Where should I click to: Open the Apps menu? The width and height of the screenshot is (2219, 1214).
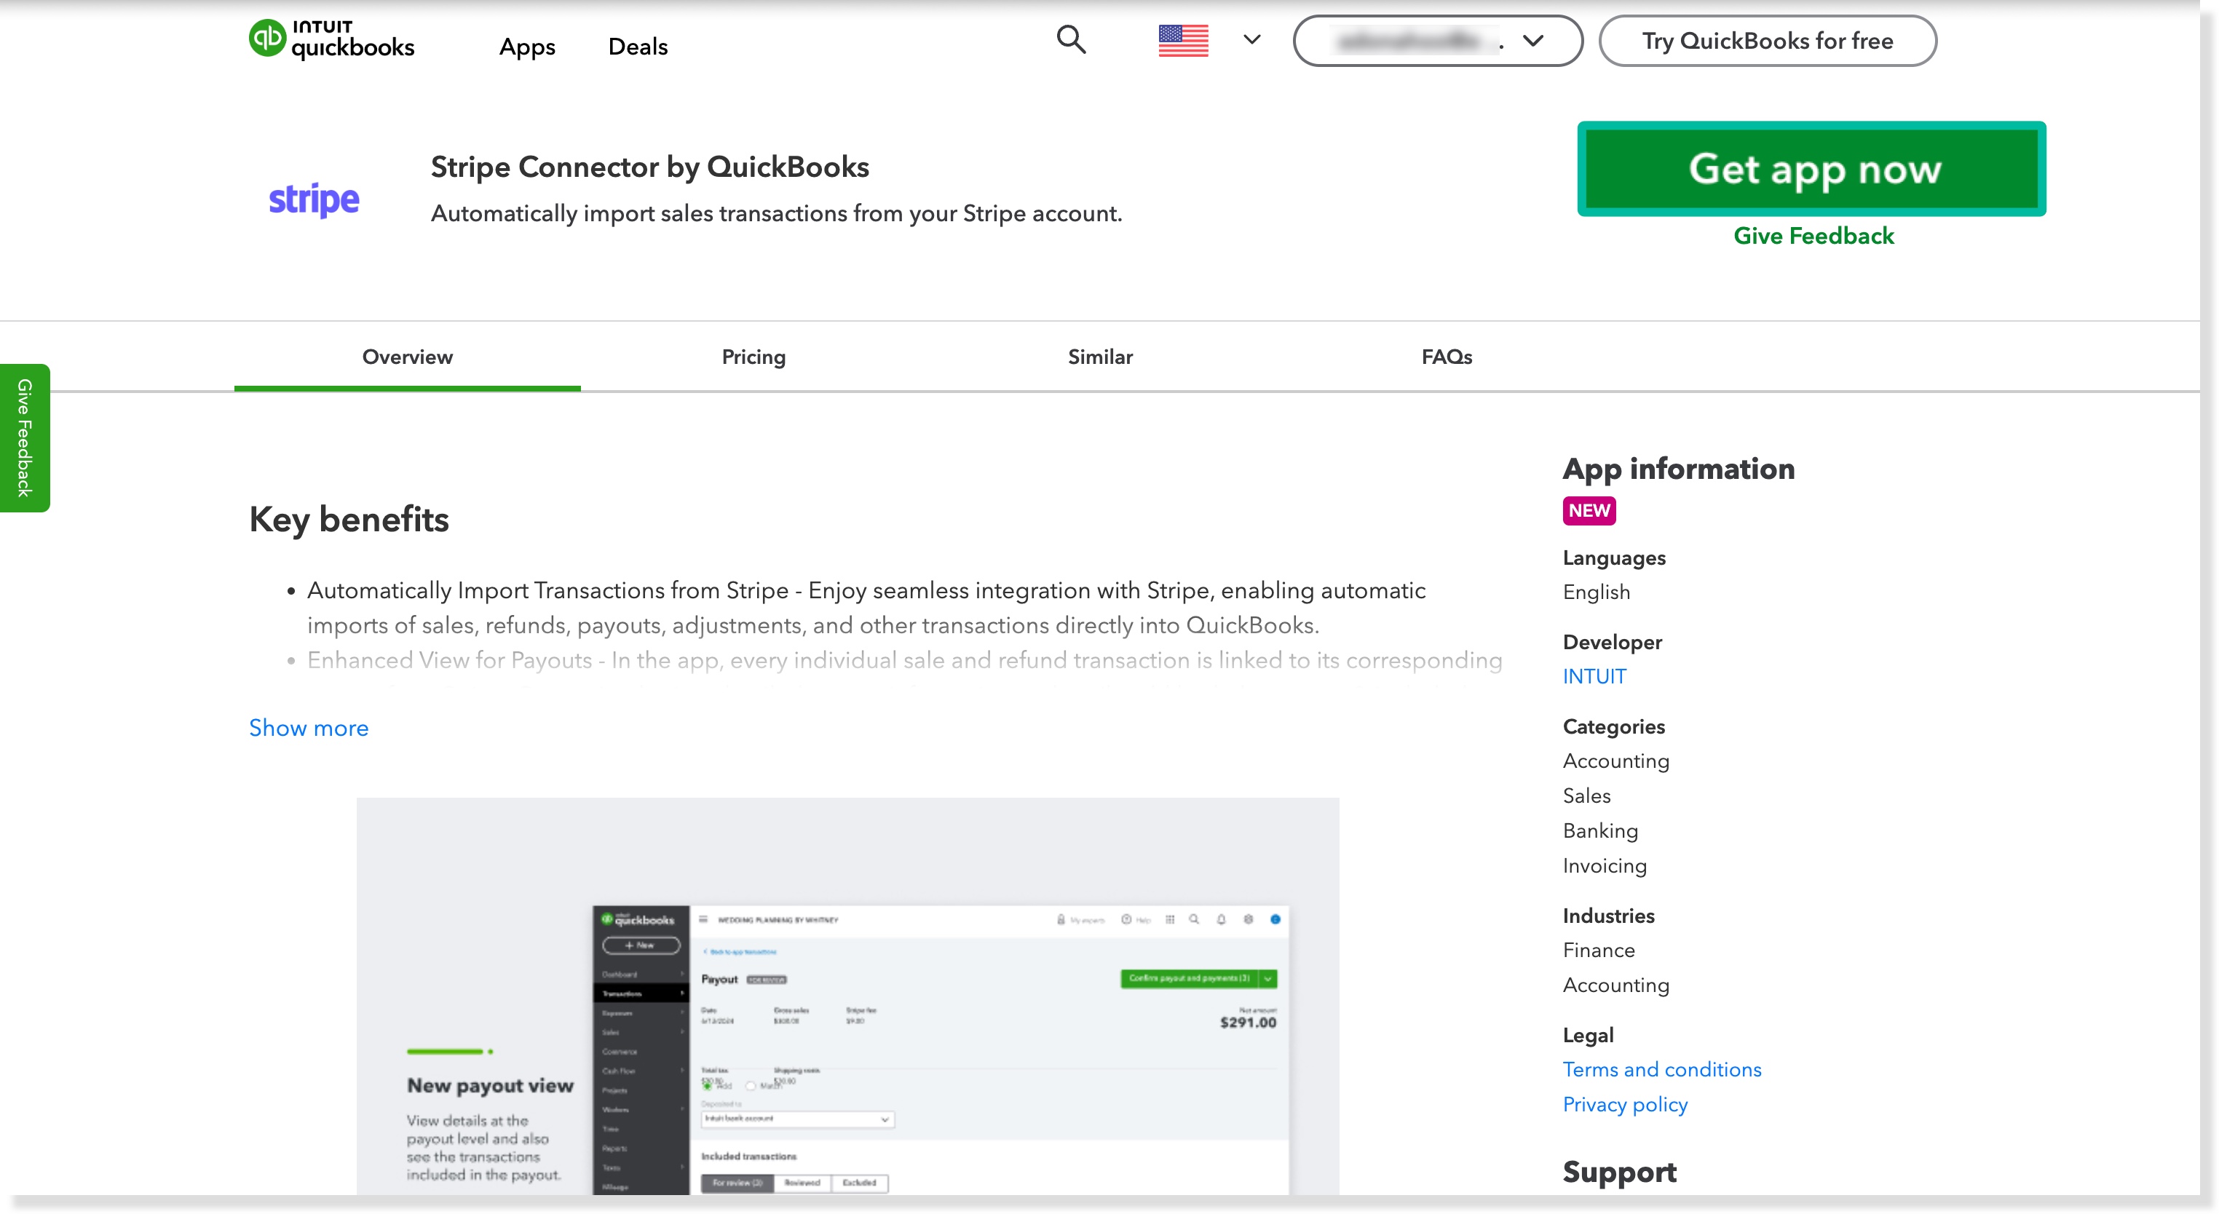click(526, 47)
